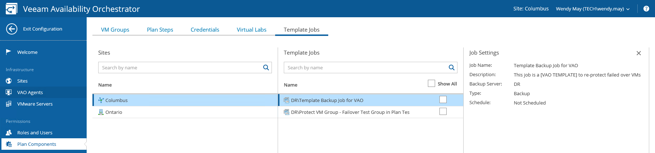This screenshot has width=655, height=153.
Task: Open the Virtual Labs tab
Action: tap(252, 29)
